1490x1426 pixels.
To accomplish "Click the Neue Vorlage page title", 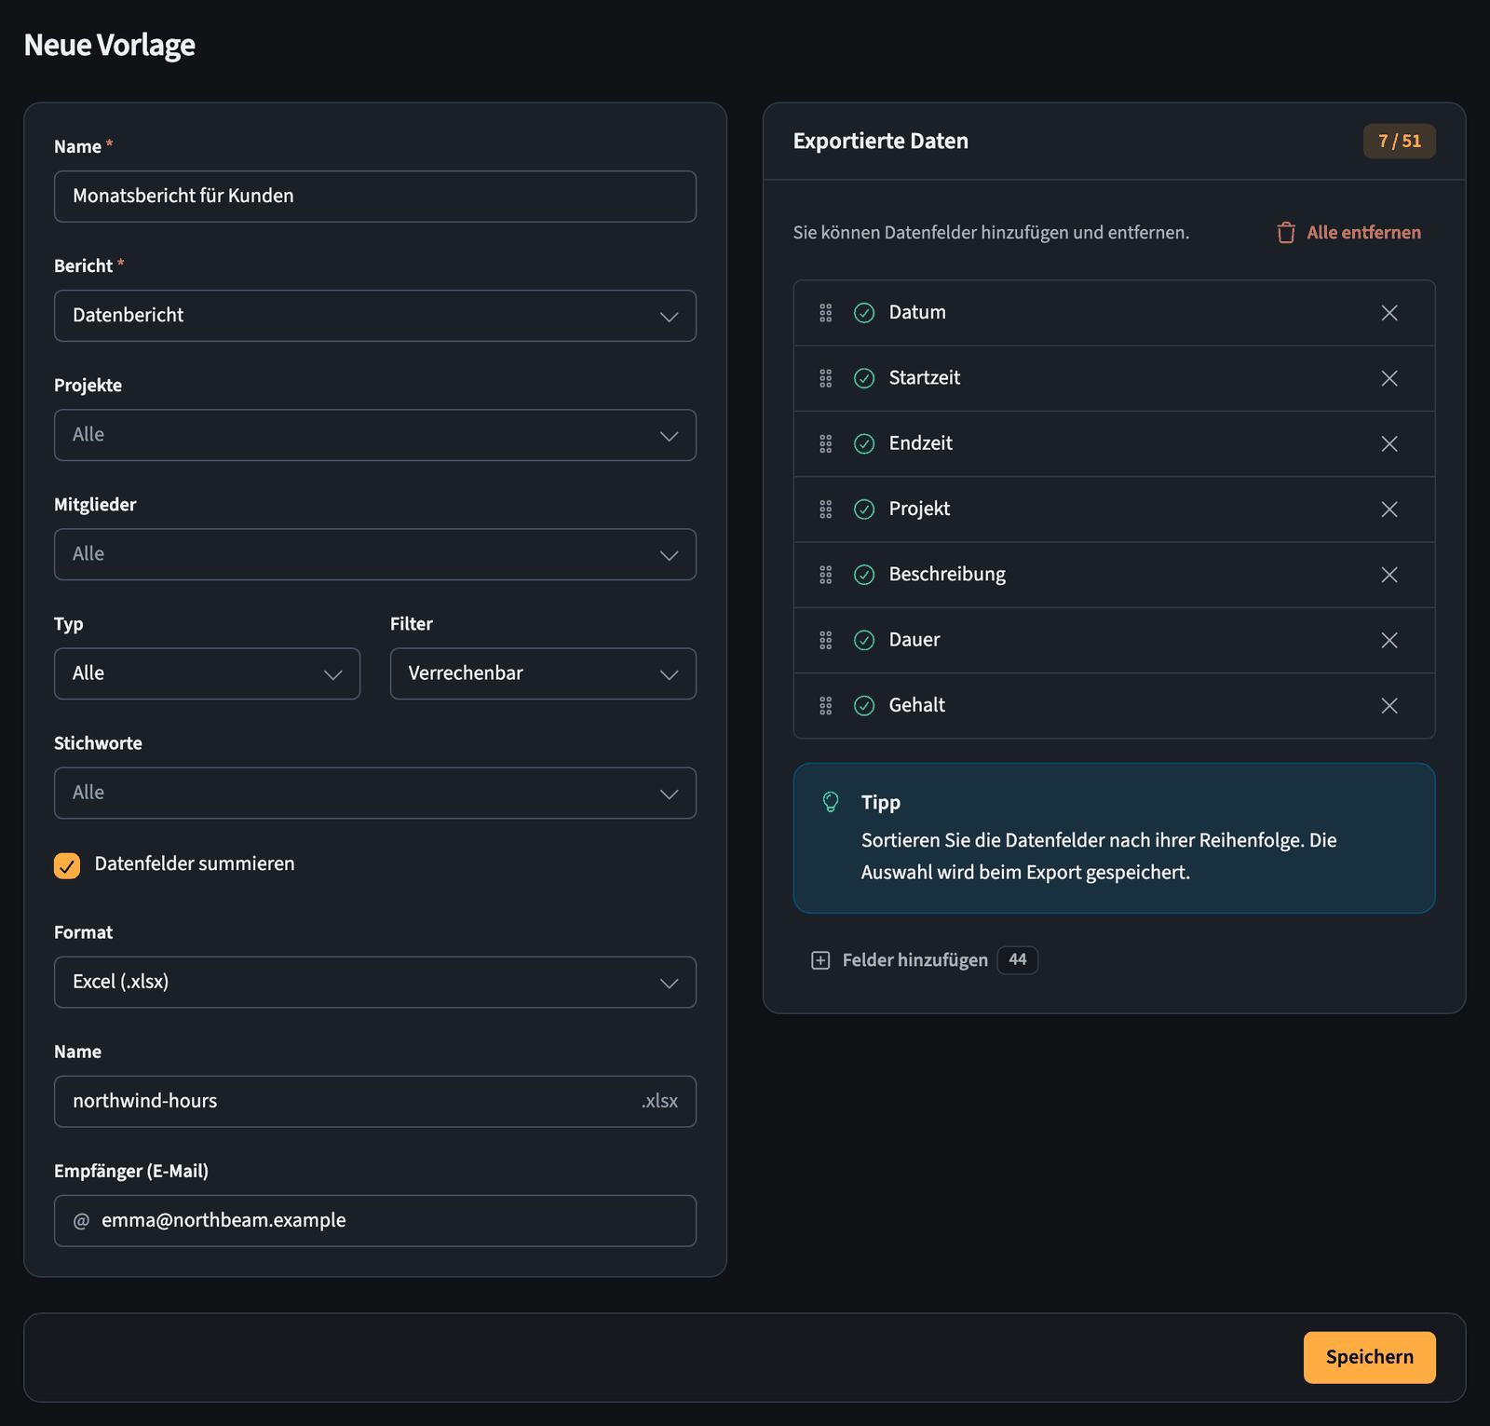I will 109,45.
